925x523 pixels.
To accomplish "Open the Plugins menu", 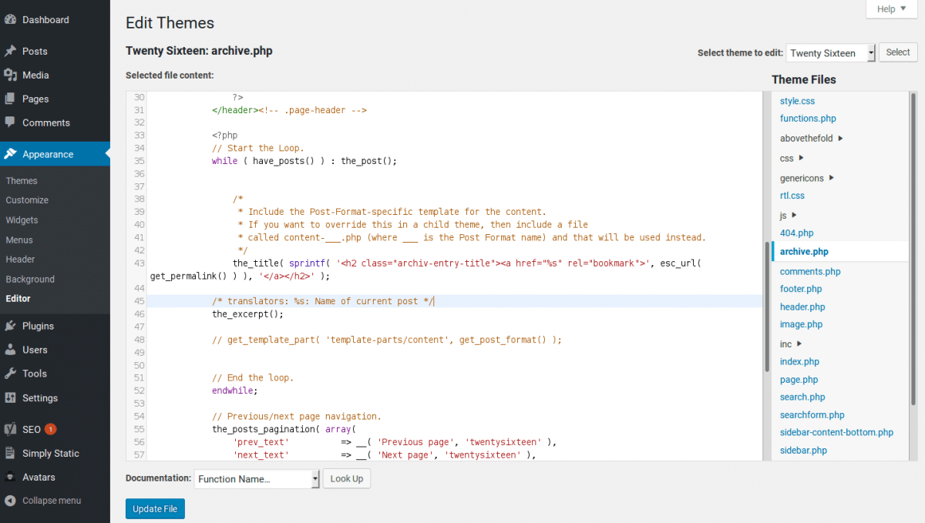I will pyautogui.click(x=55, y=326).
